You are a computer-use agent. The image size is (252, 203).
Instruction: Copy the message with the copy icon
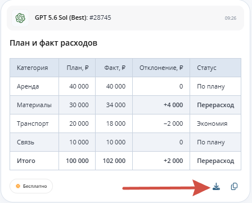[x=234, y=187]
